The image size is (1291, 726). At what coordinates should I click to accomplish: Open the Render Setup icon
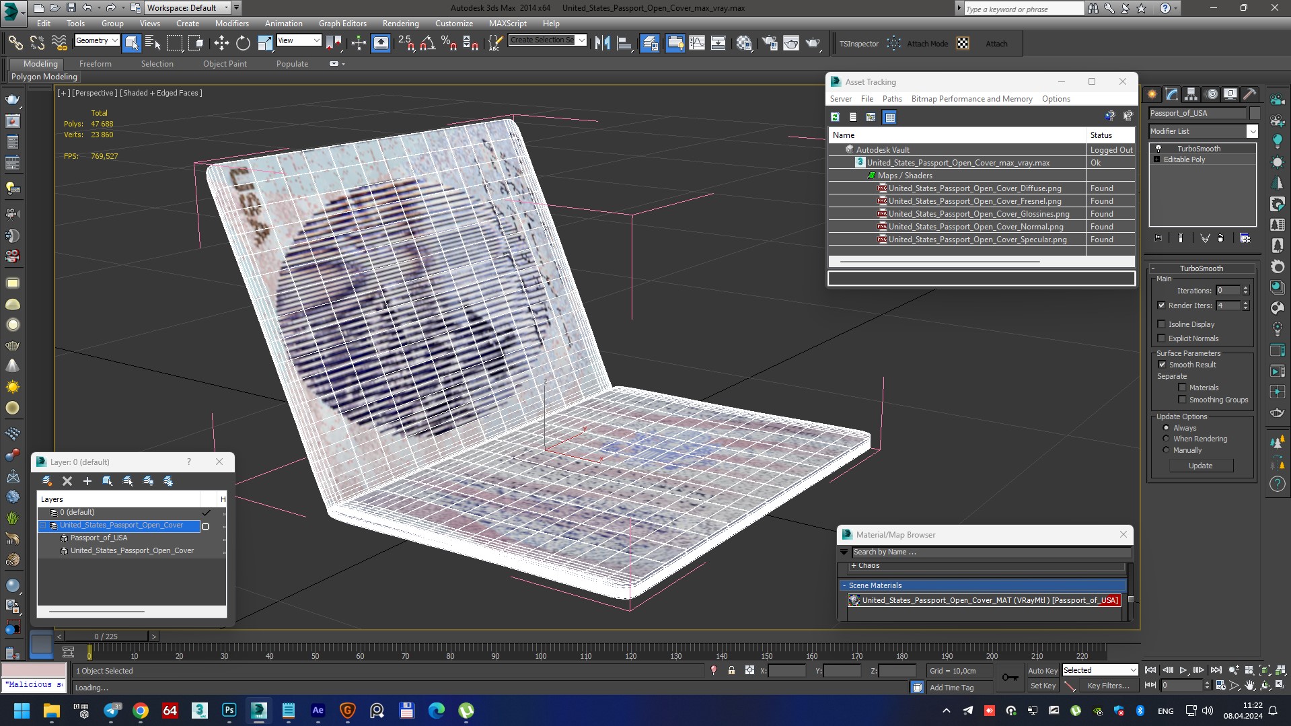[770, 43]
